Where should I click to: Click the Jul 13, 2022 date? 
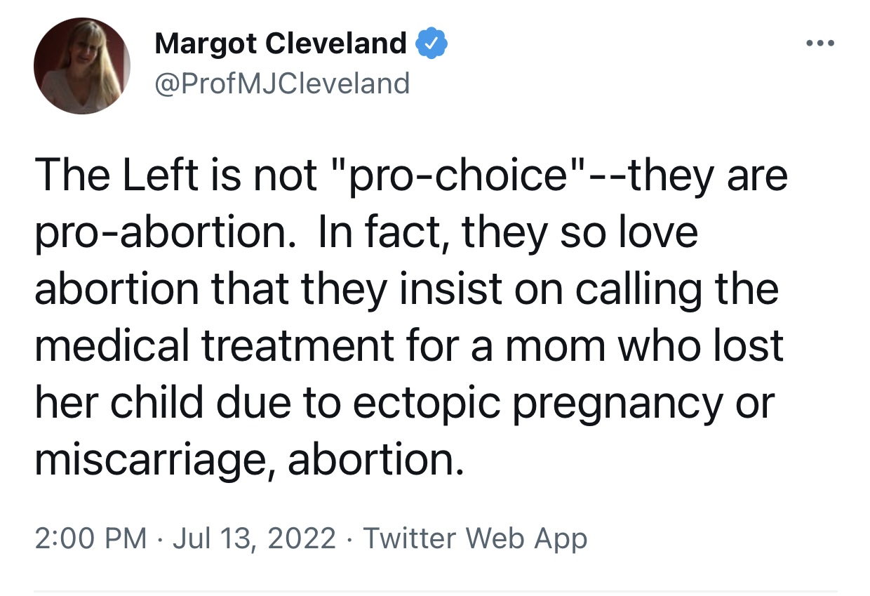(x=255, y=538)
